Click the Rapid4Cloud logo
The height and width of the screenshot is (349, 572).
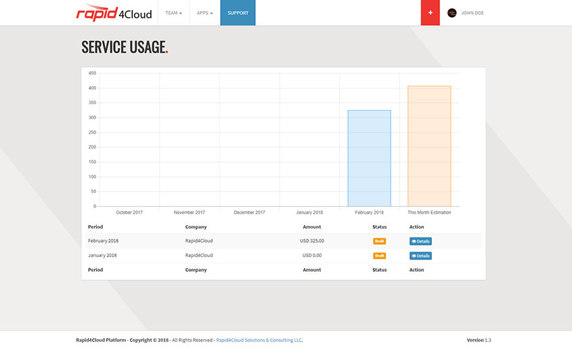114,13
